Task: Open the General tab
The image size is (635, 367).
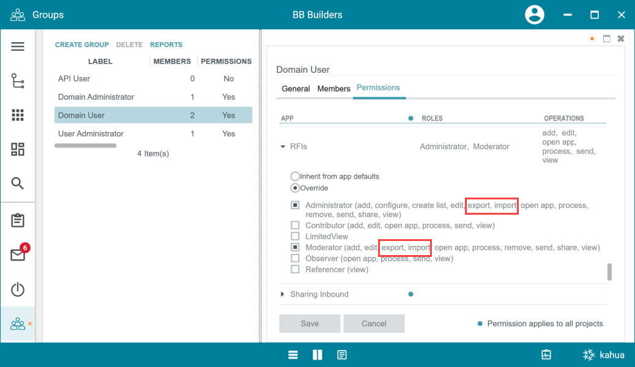Action: coord(295,89)
